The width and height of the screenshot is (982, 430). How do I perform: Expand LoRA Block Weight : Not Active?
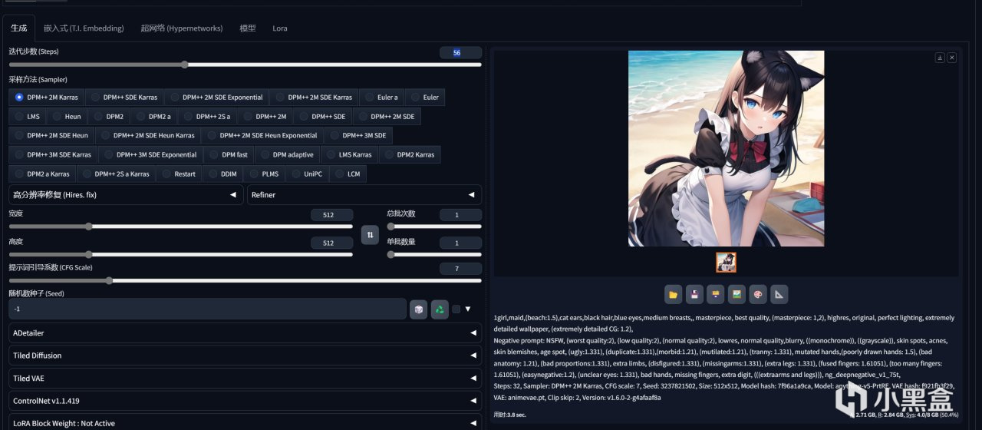245,423
